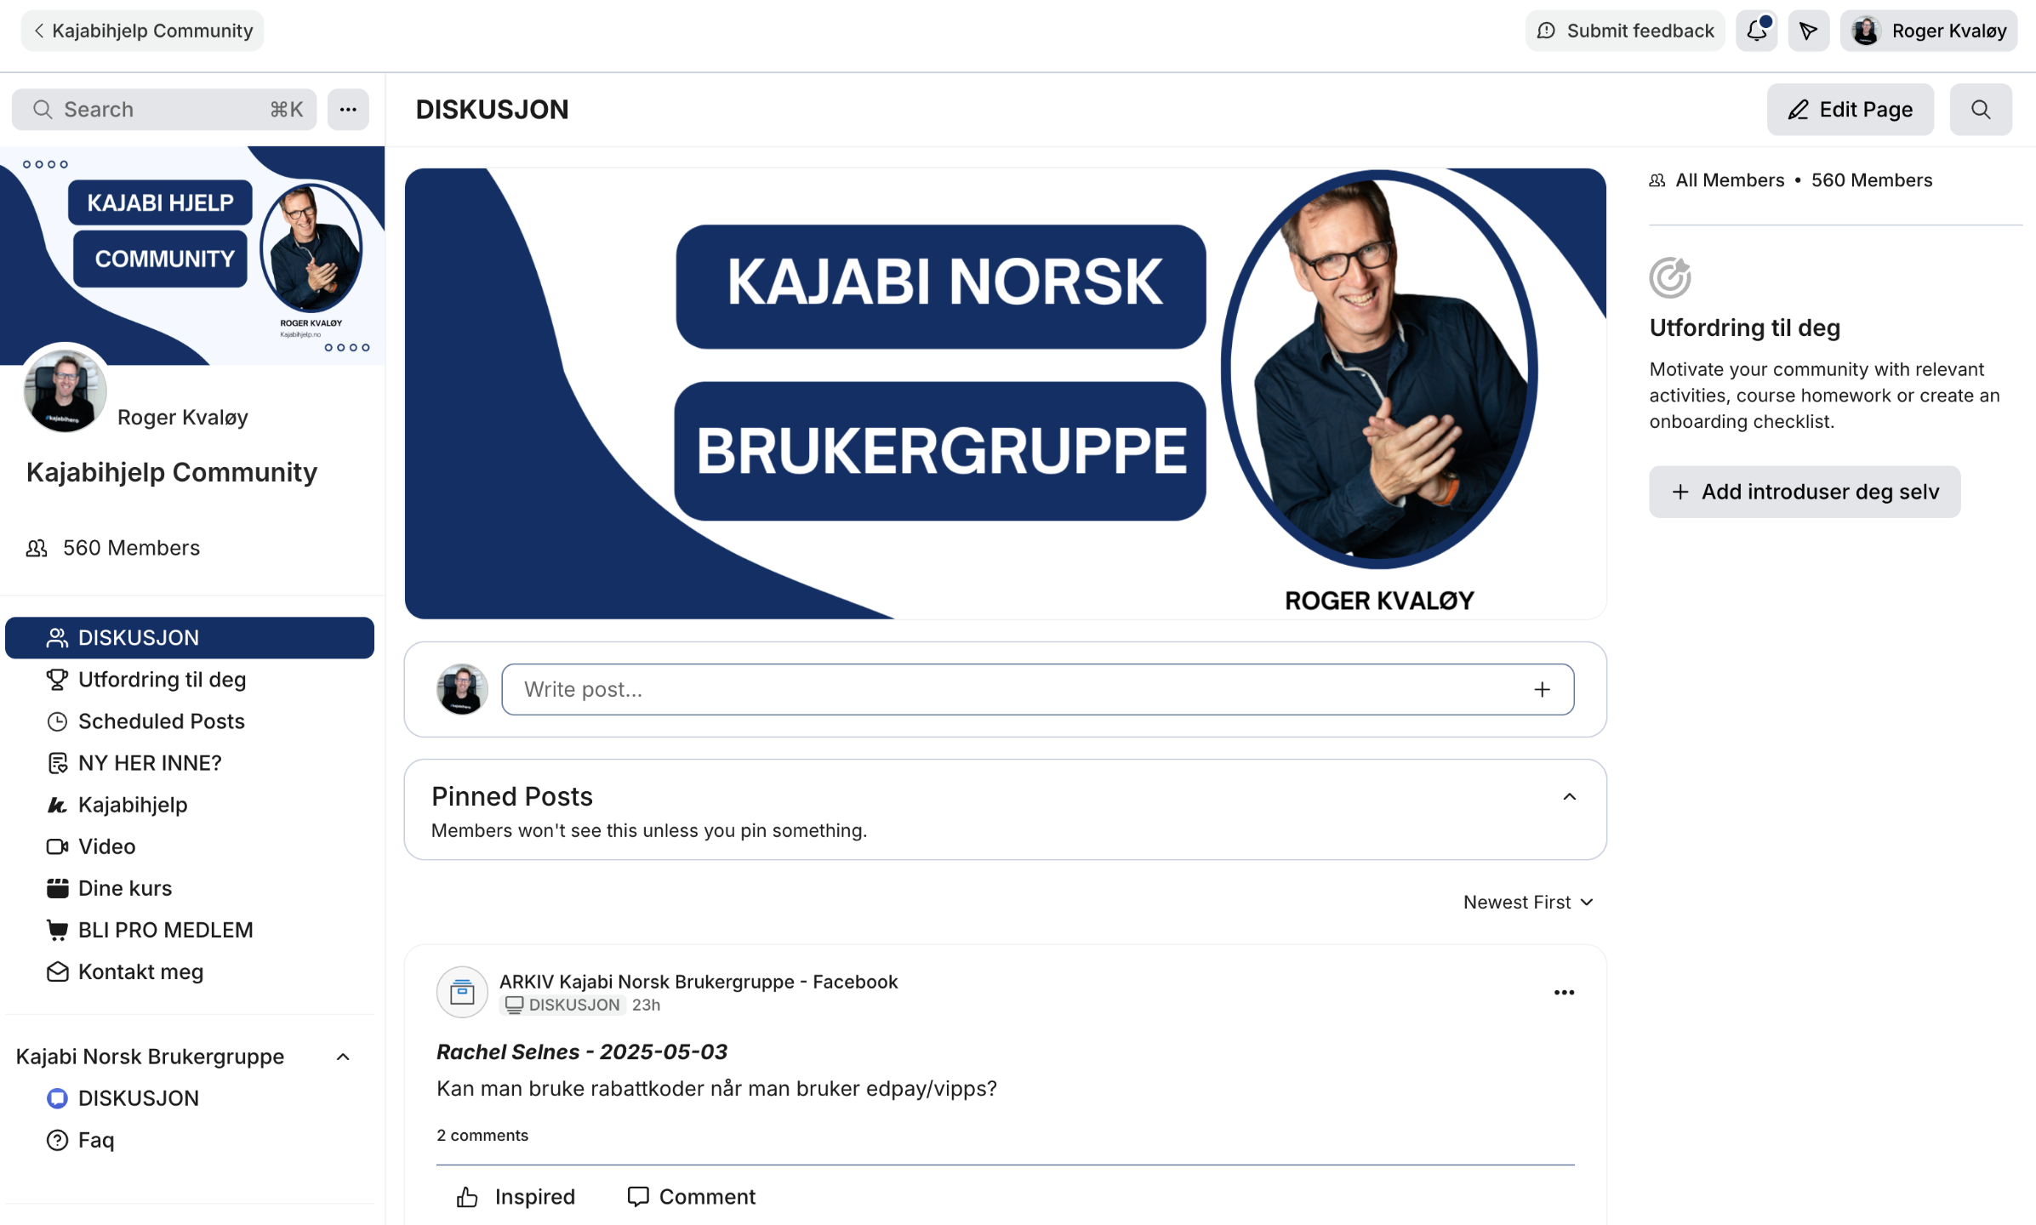Image resolution: width=2036 pixels, height=1225 pixels.
Task: Click the Submit feedback button
Action: [x=1625, y=31]
